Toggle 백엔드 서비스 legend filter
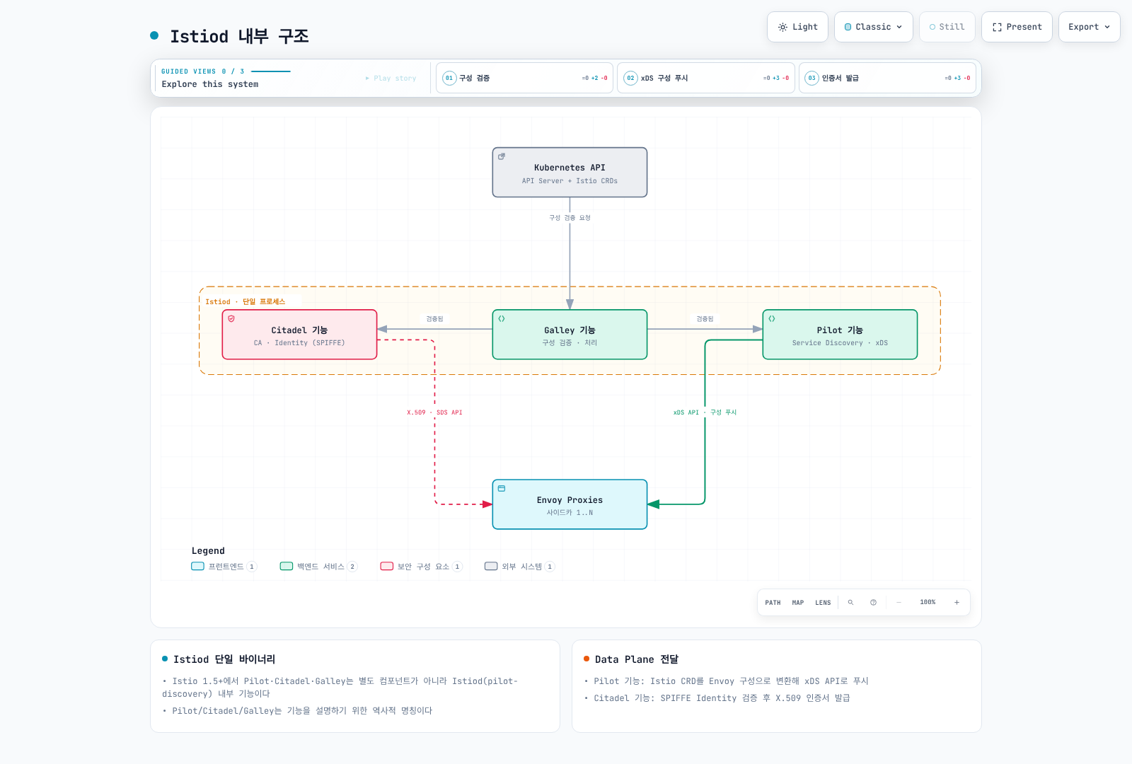 319,567
